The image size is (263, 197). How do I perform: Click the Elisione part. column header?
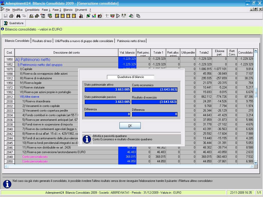[219, 53]
